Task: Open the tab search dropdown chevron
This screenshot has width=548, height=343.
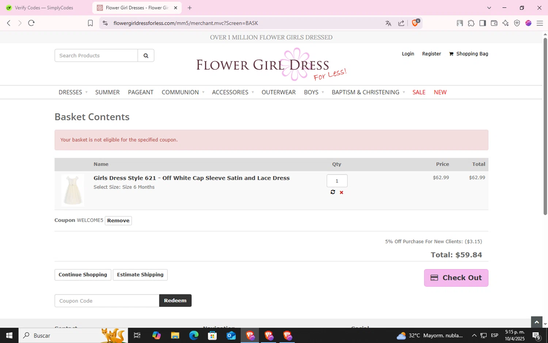Action: (x=489, y=8)
